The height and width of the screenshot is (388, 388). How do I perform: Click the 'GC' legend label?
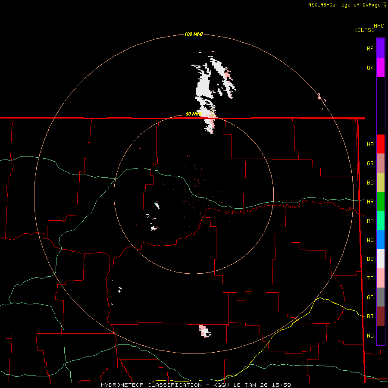[x=370, y=297]
